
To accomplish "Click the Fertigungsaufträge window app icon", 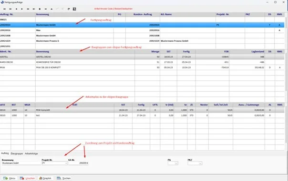I will click(x=2, y=2).
